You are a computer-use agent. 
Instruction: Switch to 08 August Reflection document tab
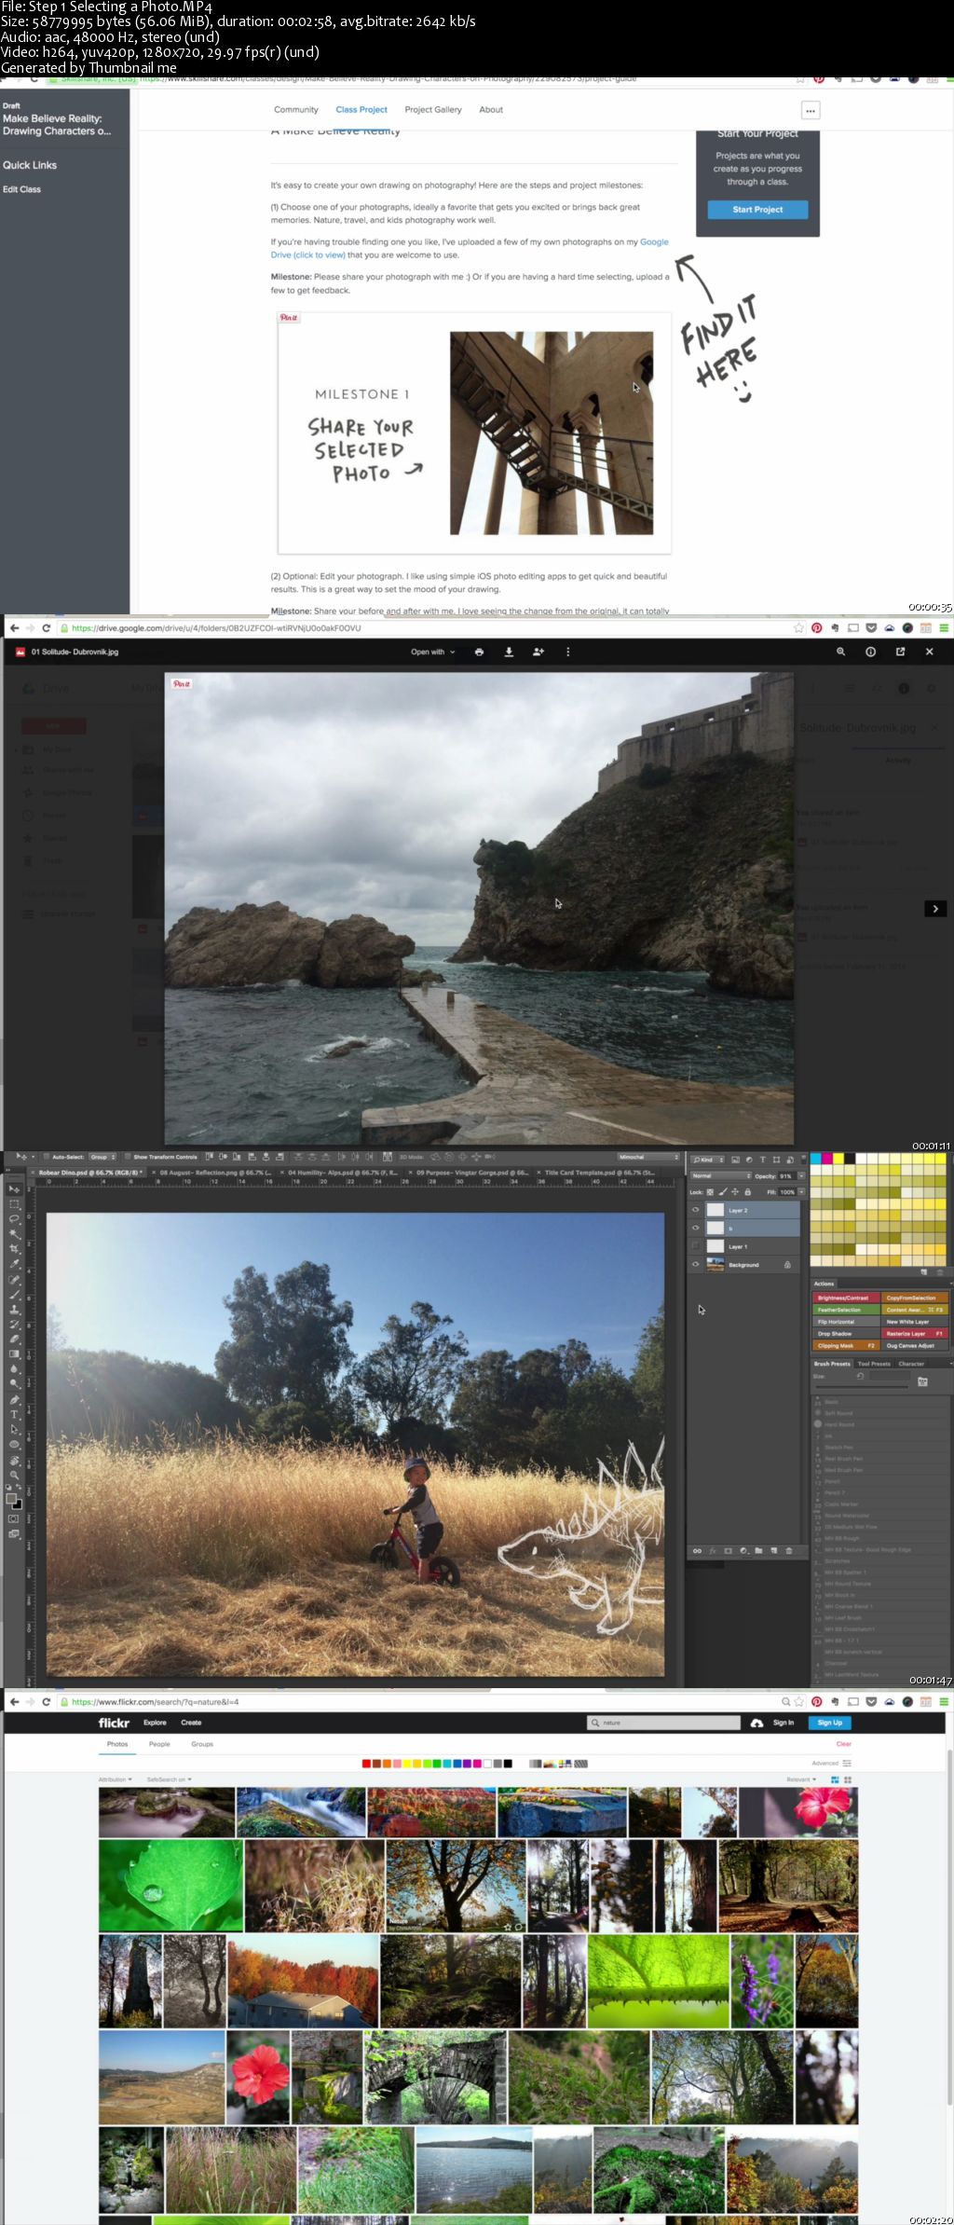(x=213, y=1173)
